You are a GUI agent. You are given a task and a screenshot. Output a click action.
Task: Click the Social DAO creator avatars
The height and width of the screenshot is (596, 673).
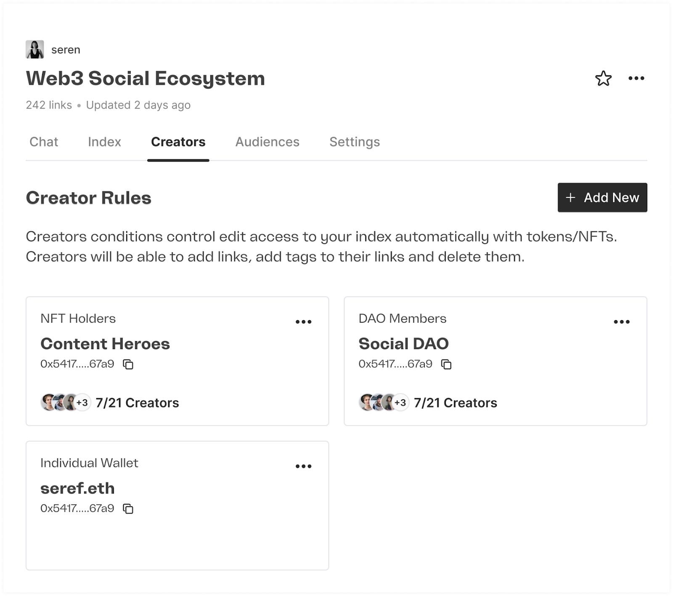(x=383, y=403)
